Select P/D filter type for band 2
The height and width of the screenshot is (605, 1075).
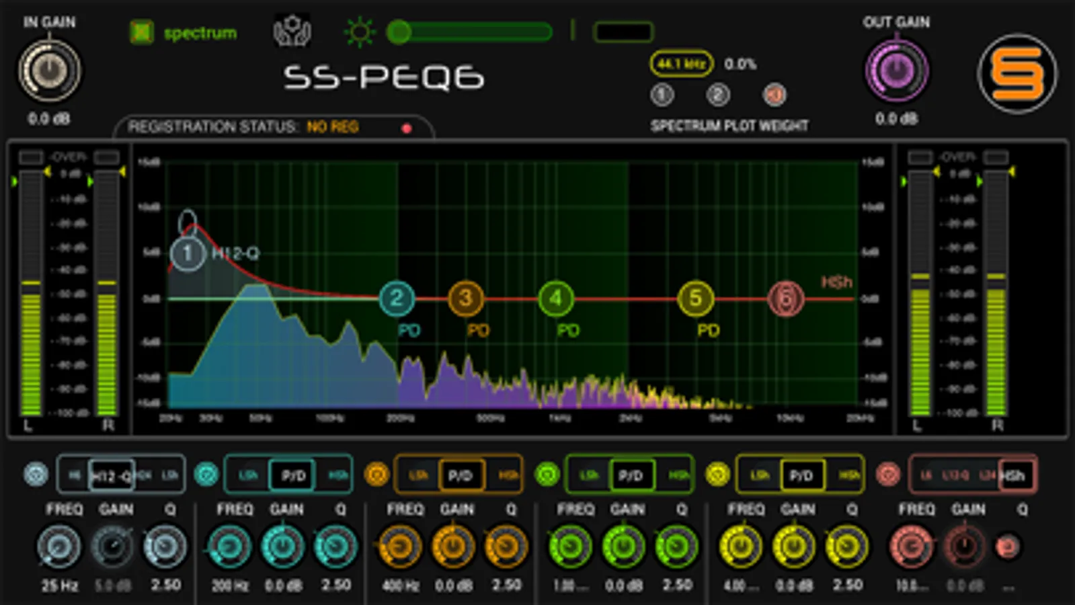point(294,476)
